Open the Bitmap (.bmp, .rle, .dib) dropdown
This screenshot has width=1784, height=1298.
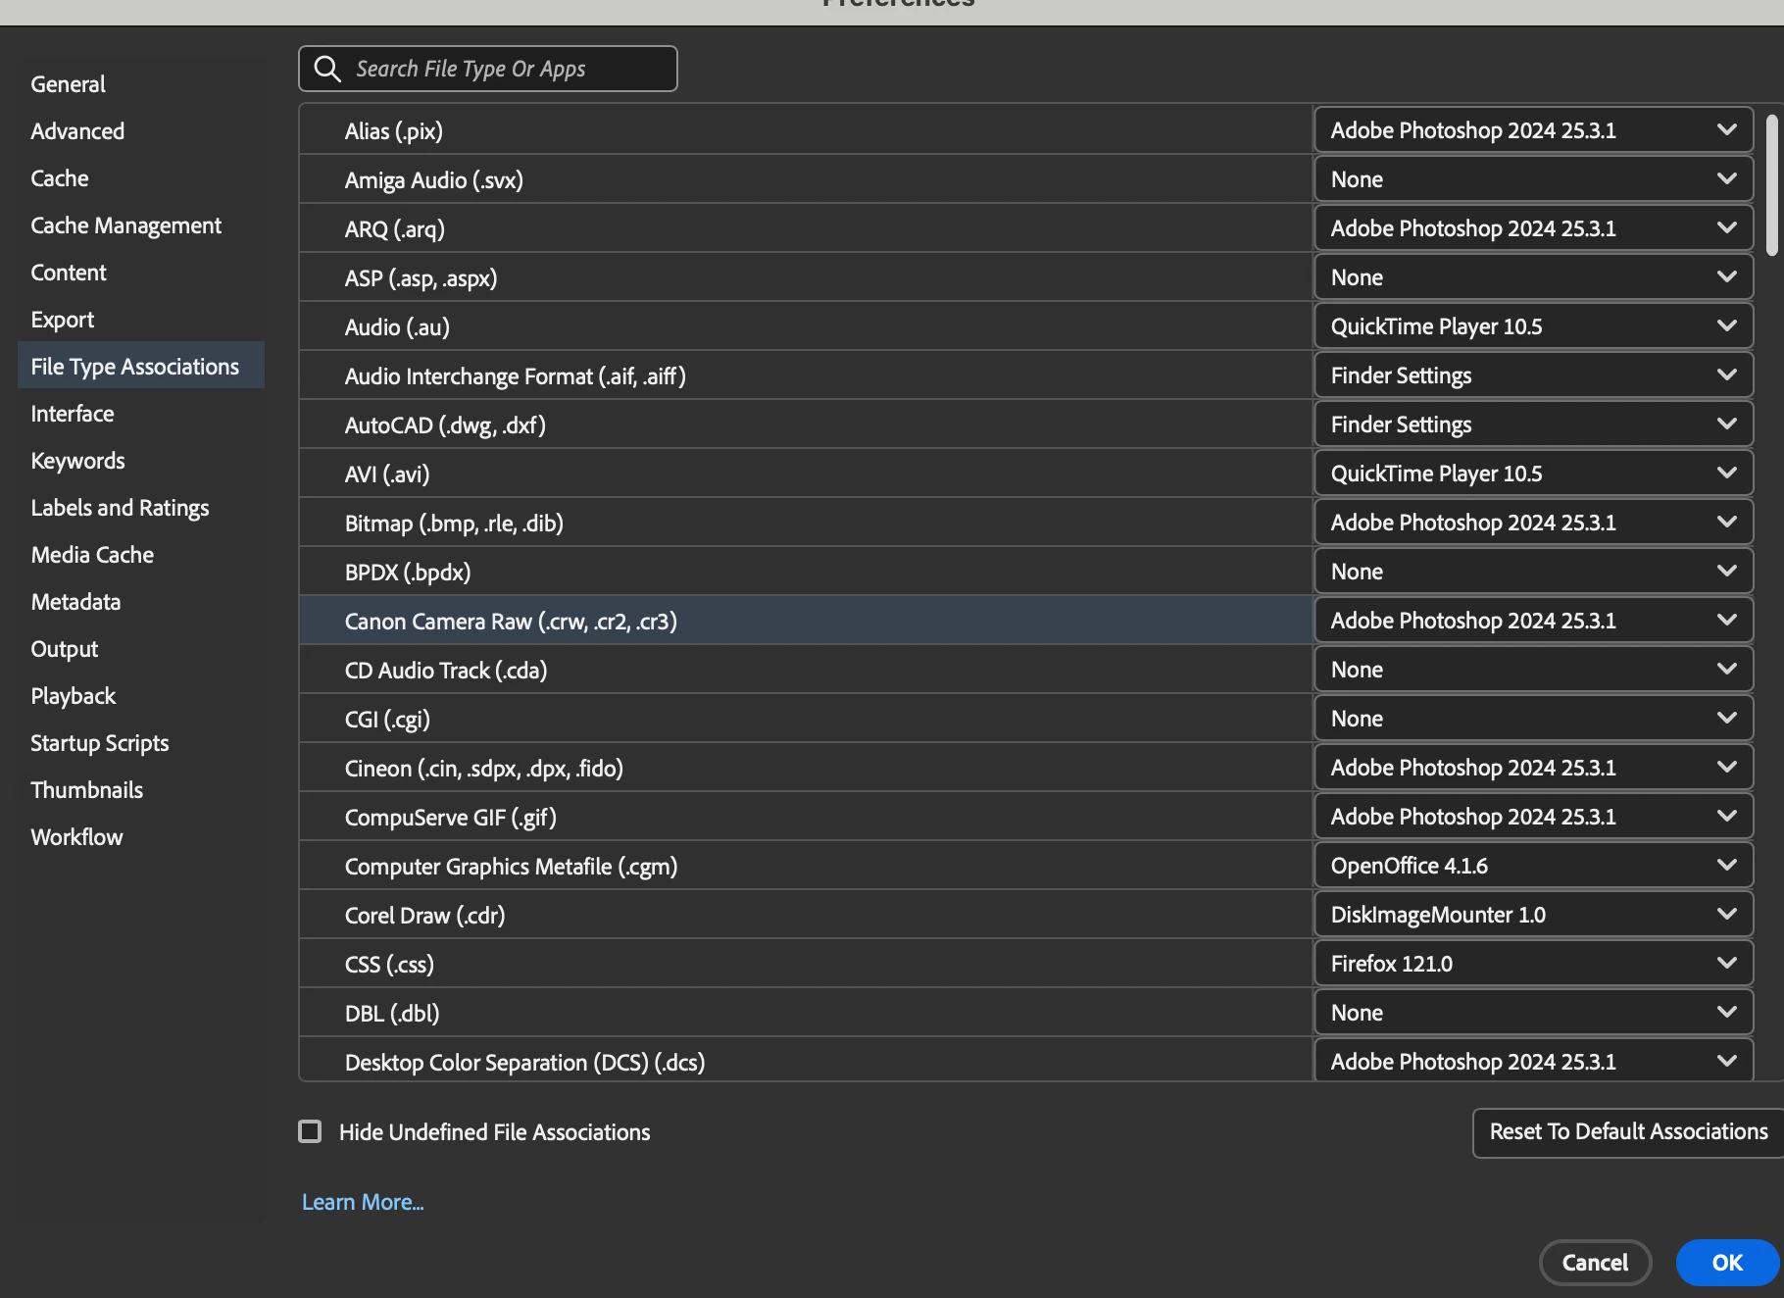coord(1533,523)
